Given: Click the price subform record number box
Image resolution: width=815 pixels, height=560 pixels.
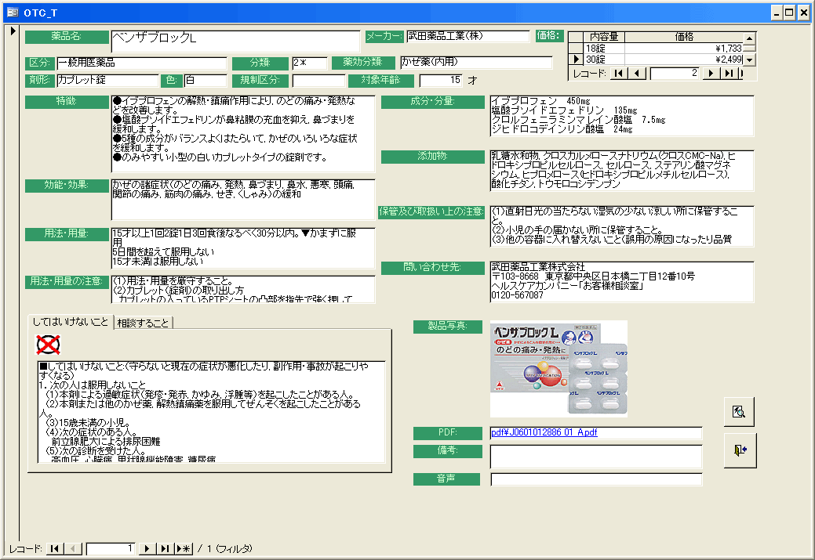Looking at the screenshot, I should coord(674,73).
